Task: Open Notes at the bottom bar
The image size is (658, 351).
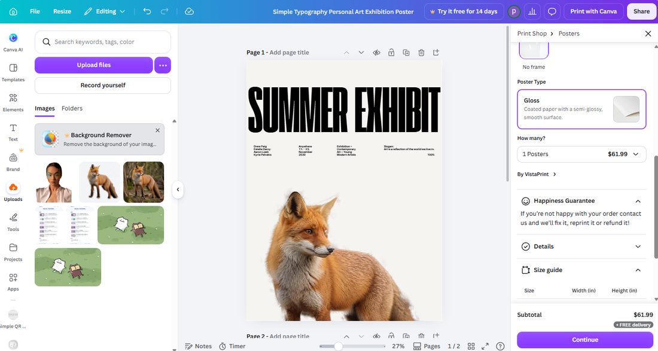Action: click(199, 346)
